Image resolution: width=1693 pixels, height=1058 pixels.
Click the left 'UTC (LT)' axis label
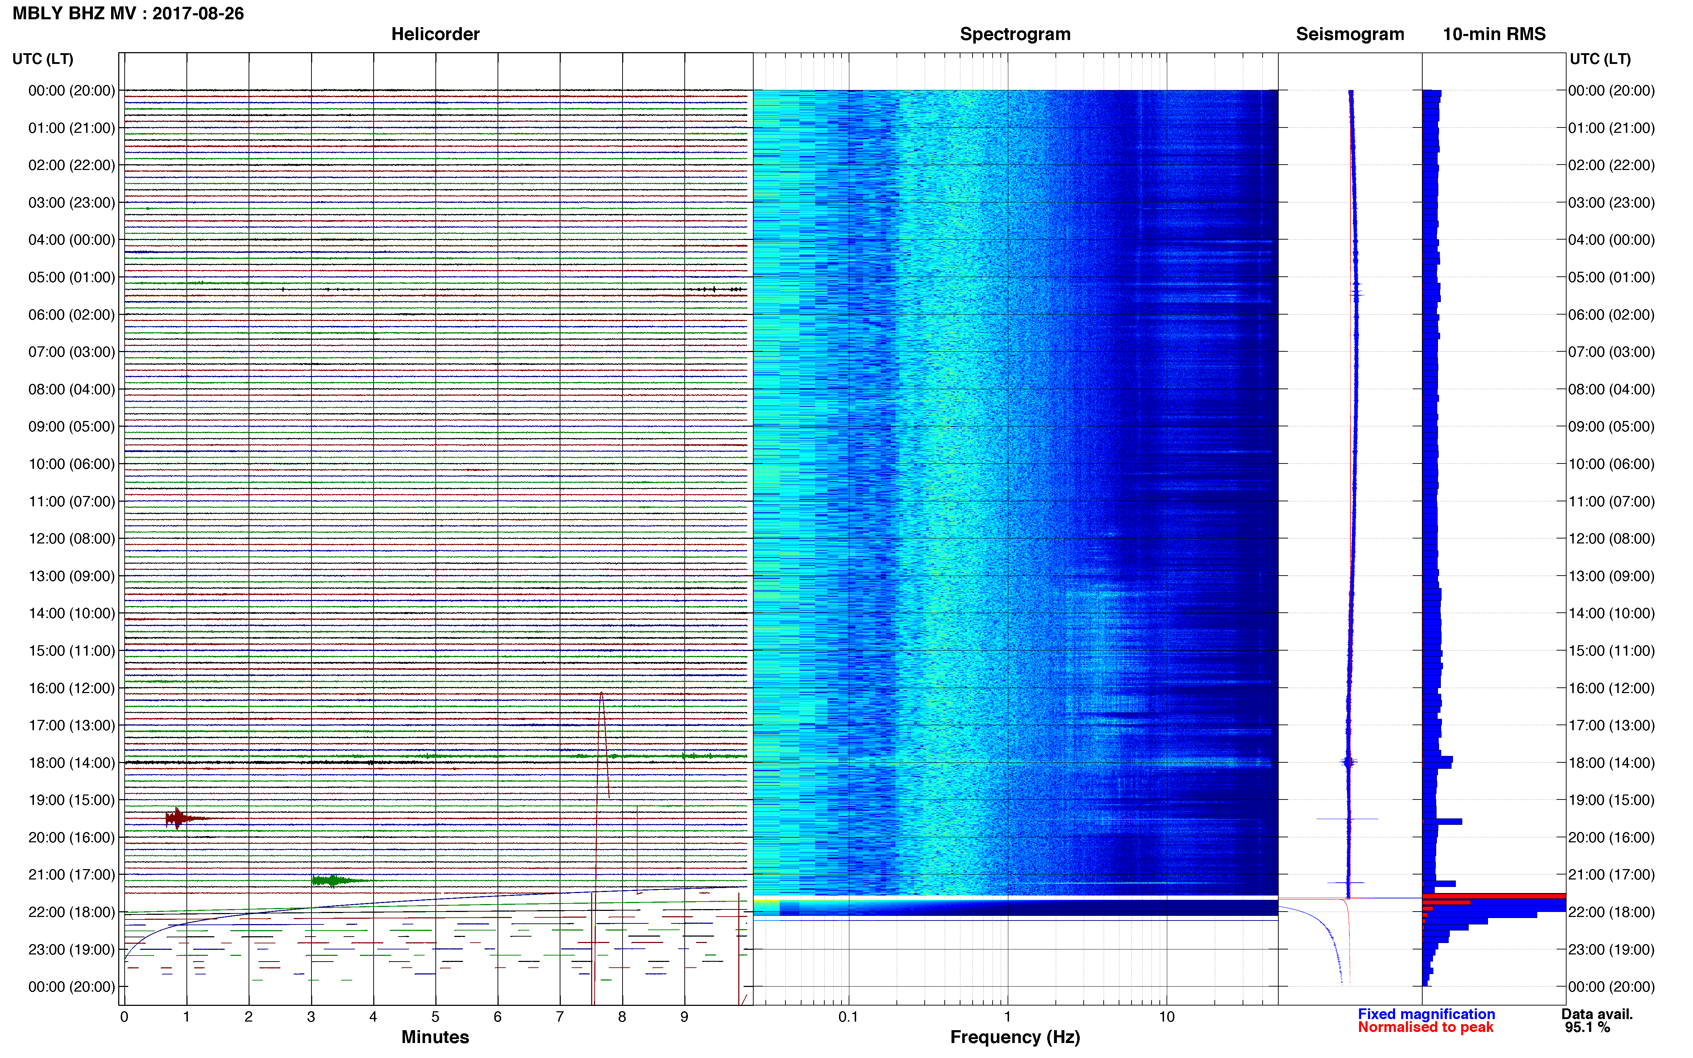[43, 59]
